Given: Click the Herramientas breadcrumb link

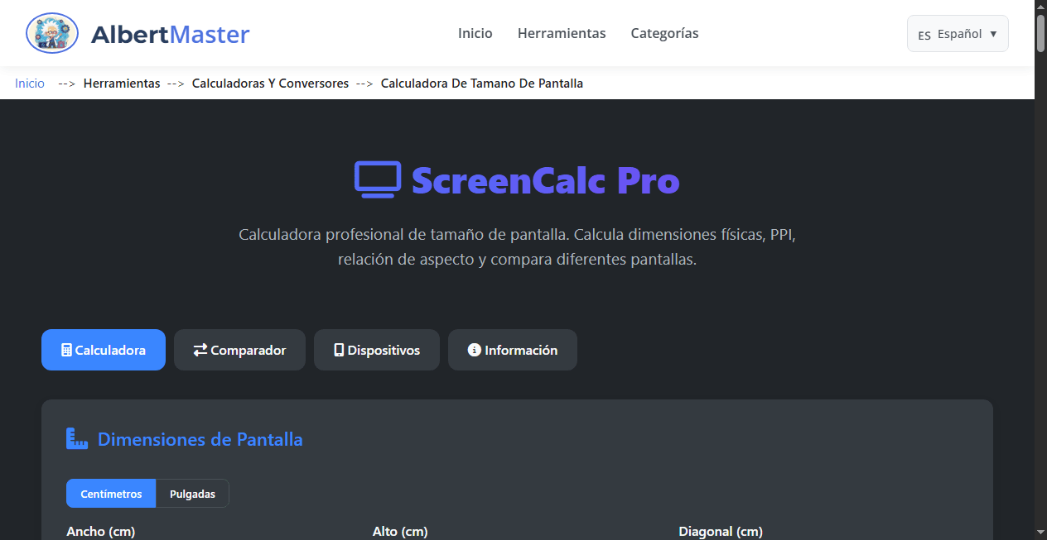Looking at the screenshot, I should click(122, 83).
